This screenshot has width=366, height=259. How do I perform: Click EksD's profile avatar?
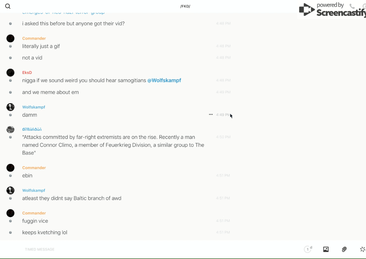click(10, 73)
